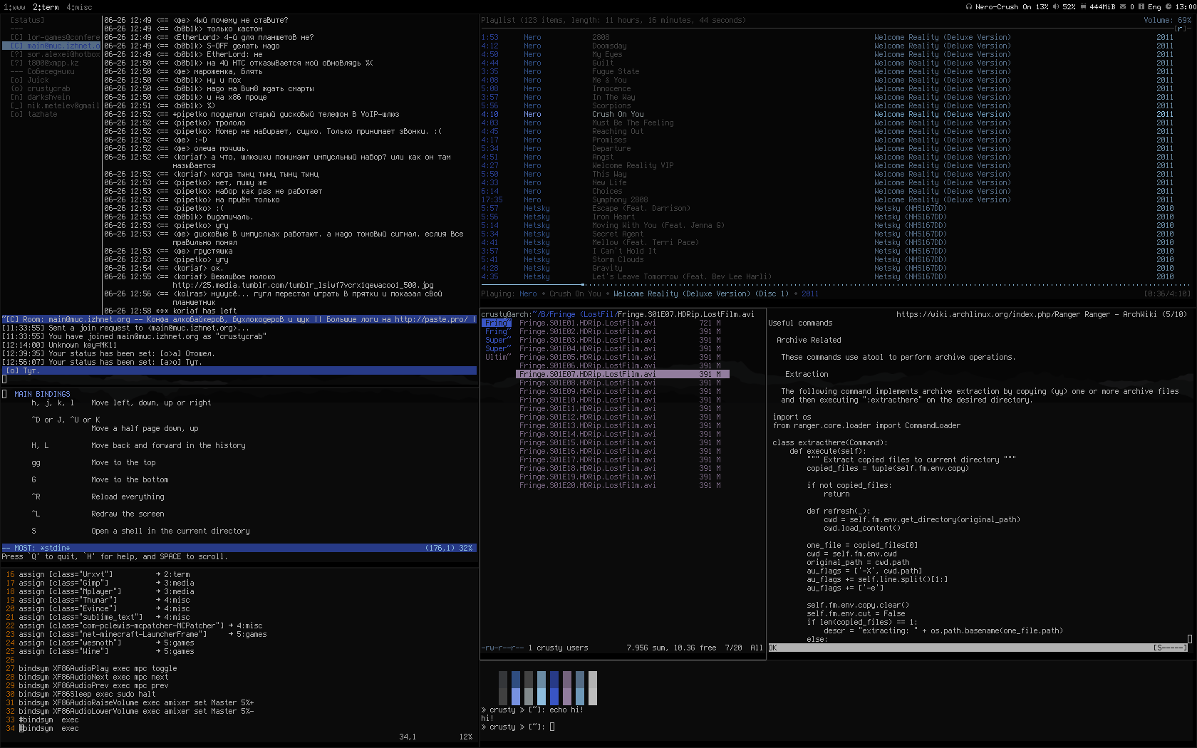The height and width of the screenshot is (748, 1197).
Task: Click the speaker volume icon beside 52%
Action: point(1056,6)
